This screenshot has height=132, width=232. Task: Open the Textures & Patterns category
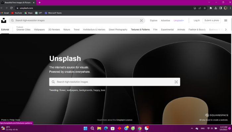[x=140, y=30]
